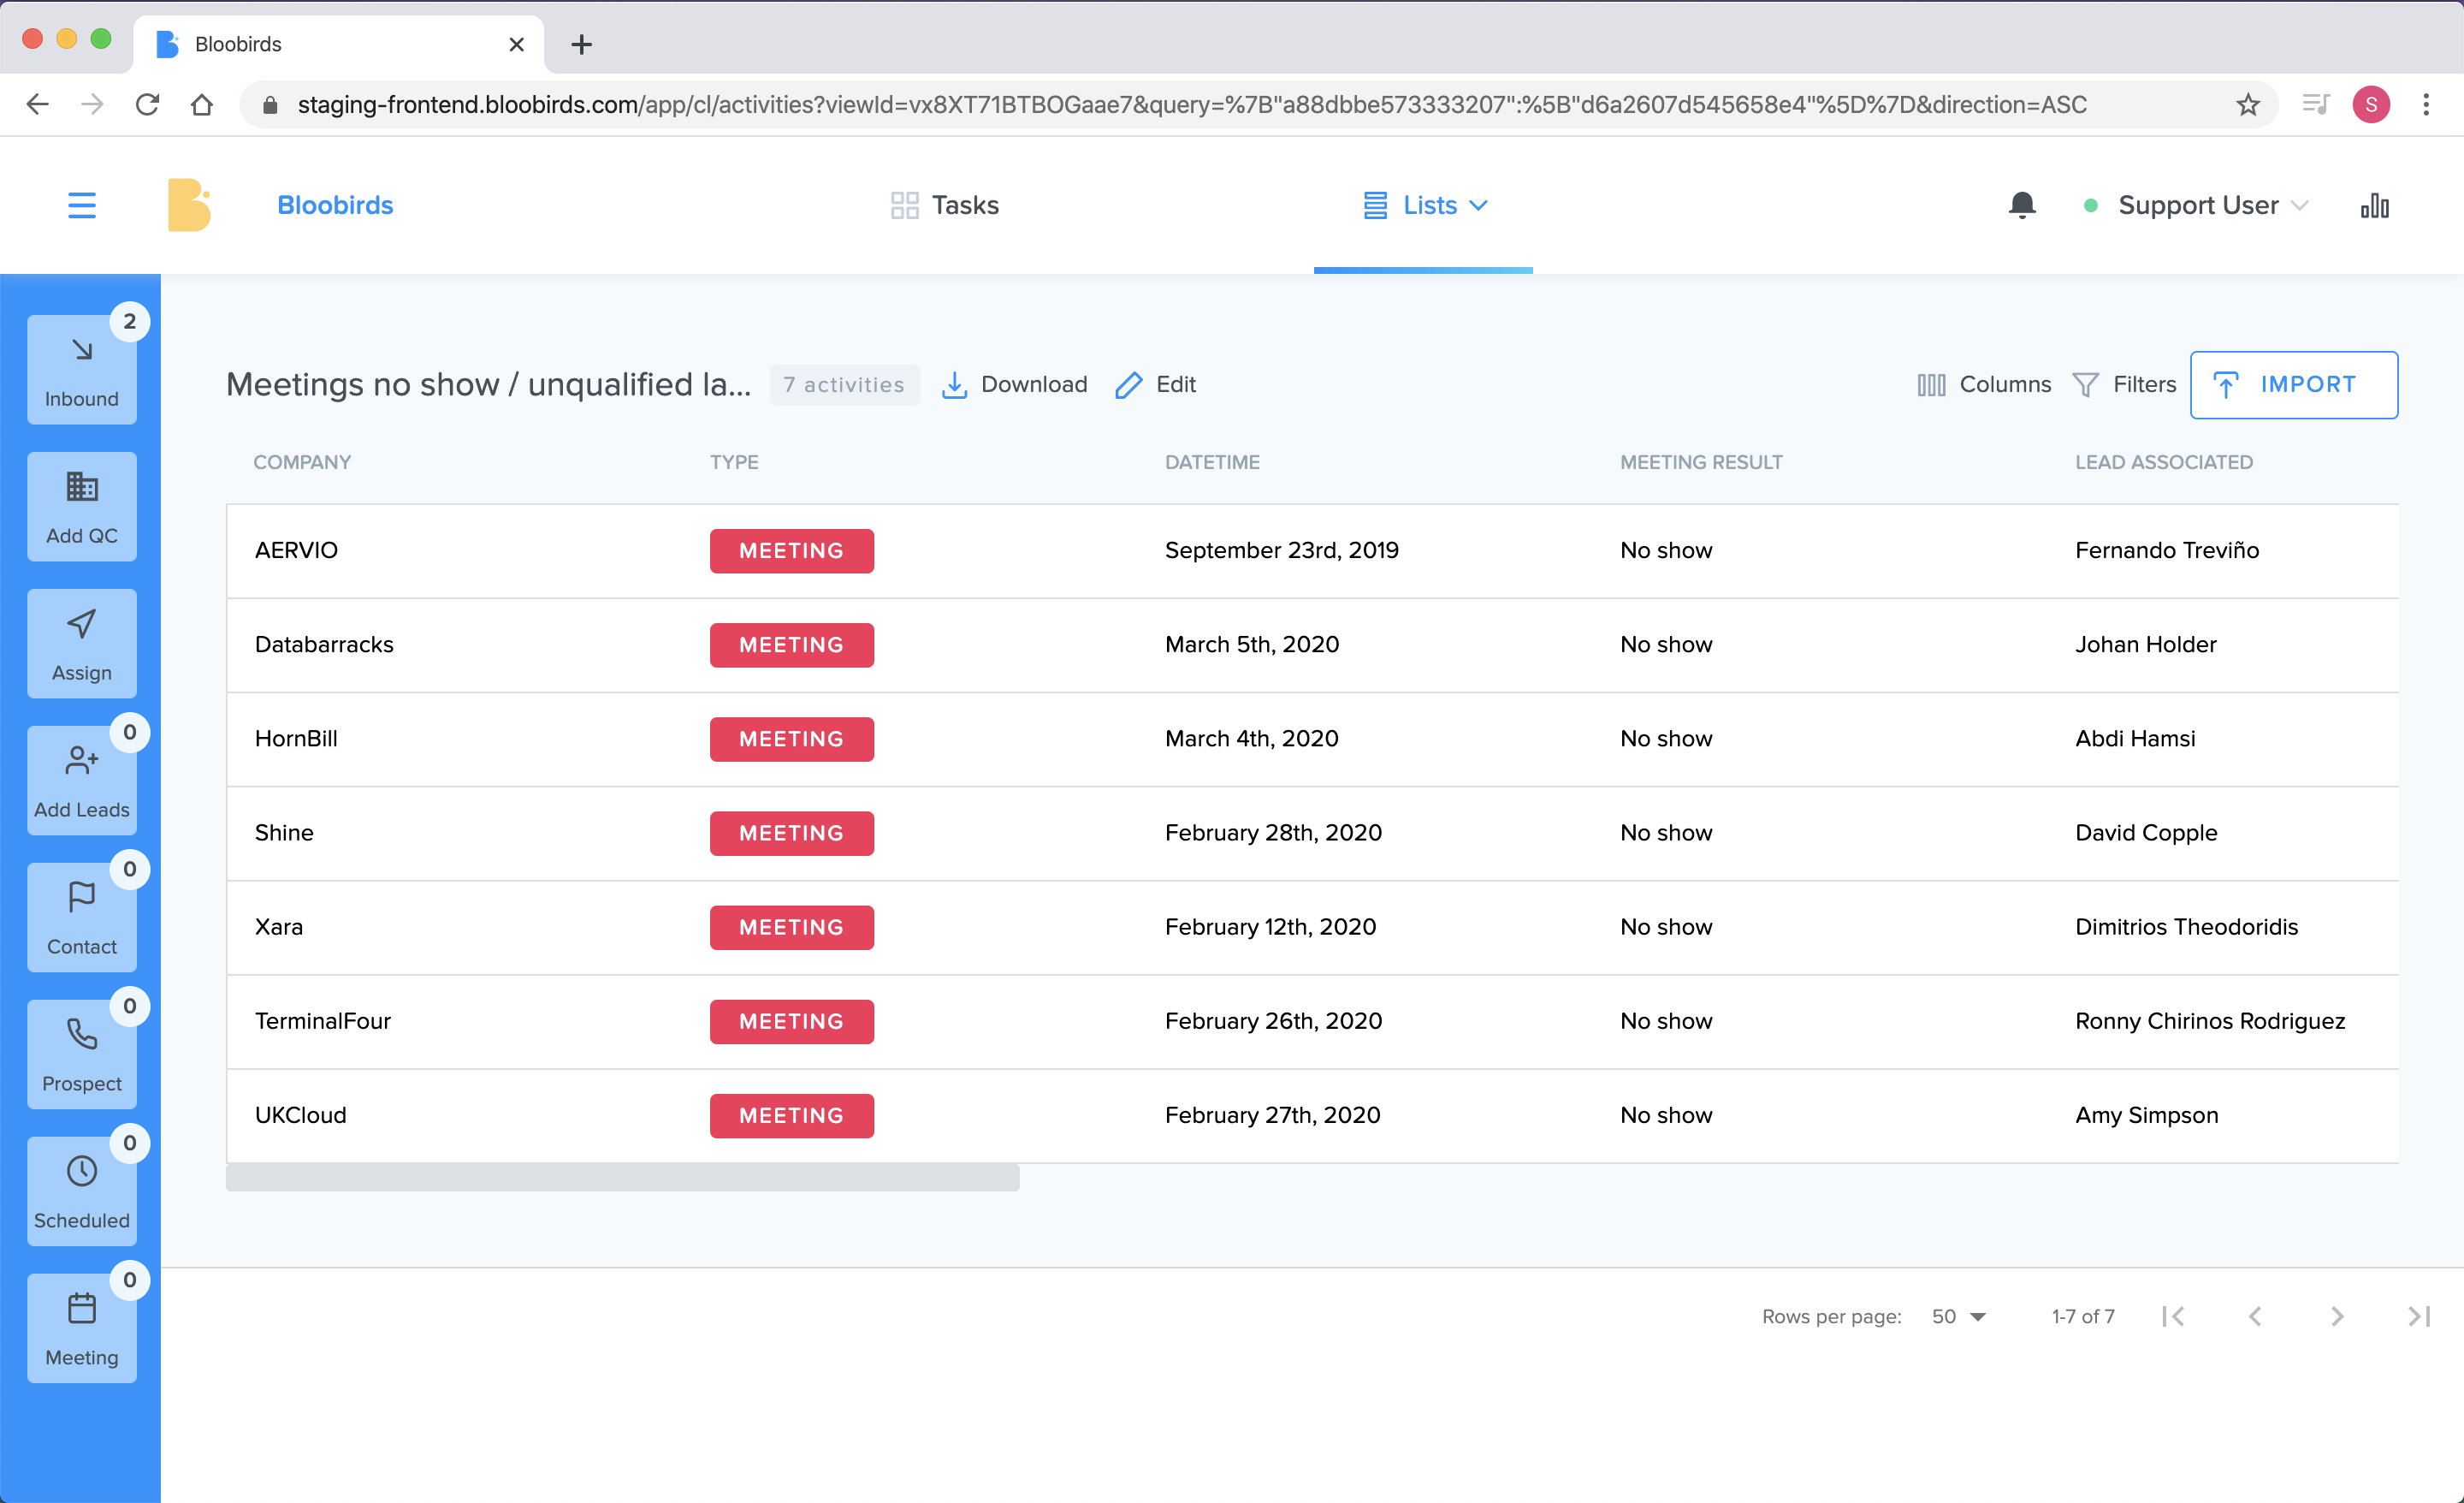This screenshot has width=2464, height=1503.
Task: Open the UKCloud company row
Action: pyautogui.click(x=1312, y=1114)
